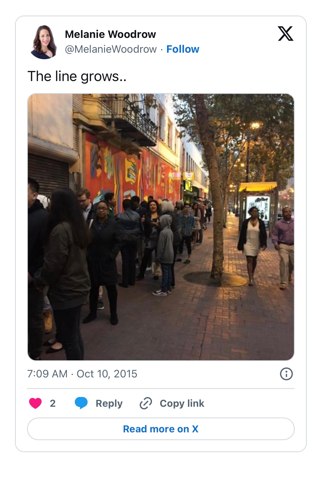316x477 pixels.
Task: Click the Copy link text
Action: [182, 403]
